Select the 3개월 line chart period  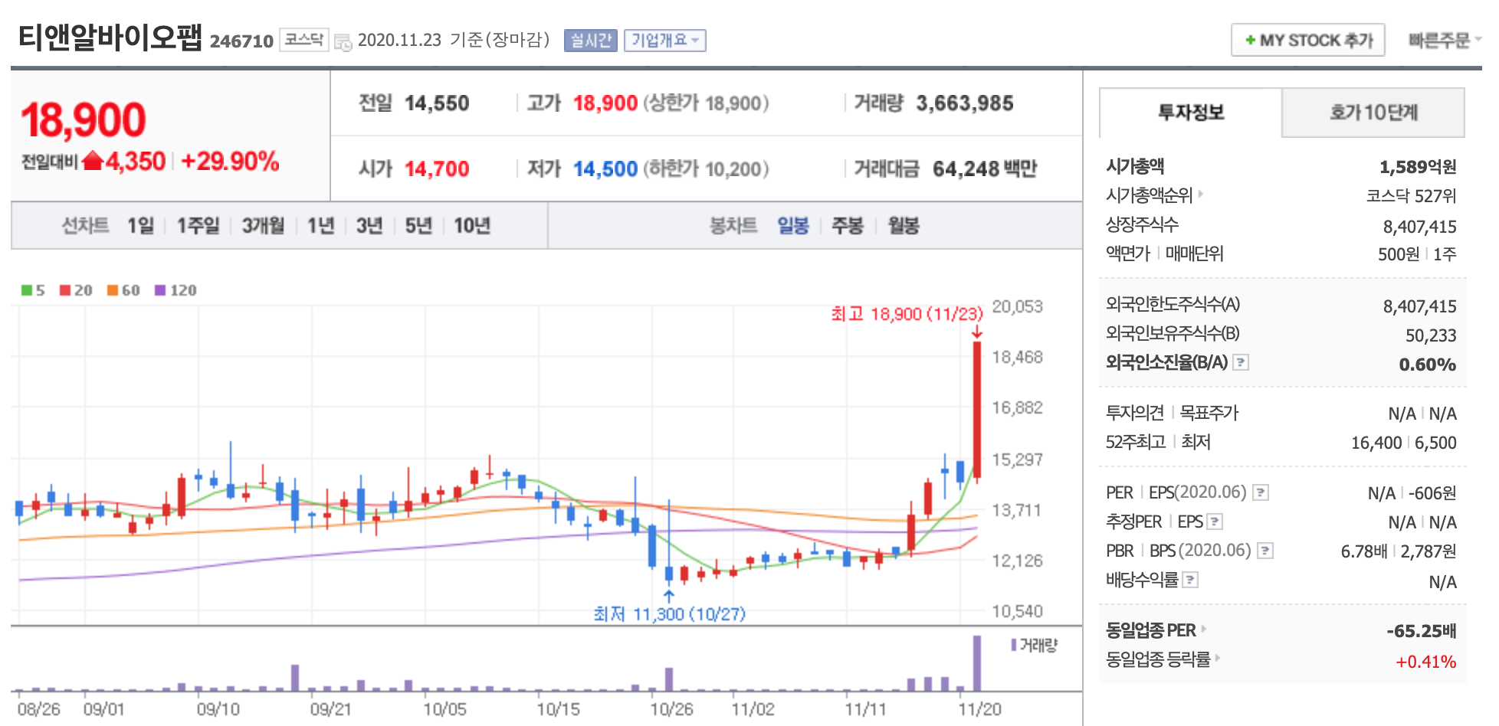point(263,226)
